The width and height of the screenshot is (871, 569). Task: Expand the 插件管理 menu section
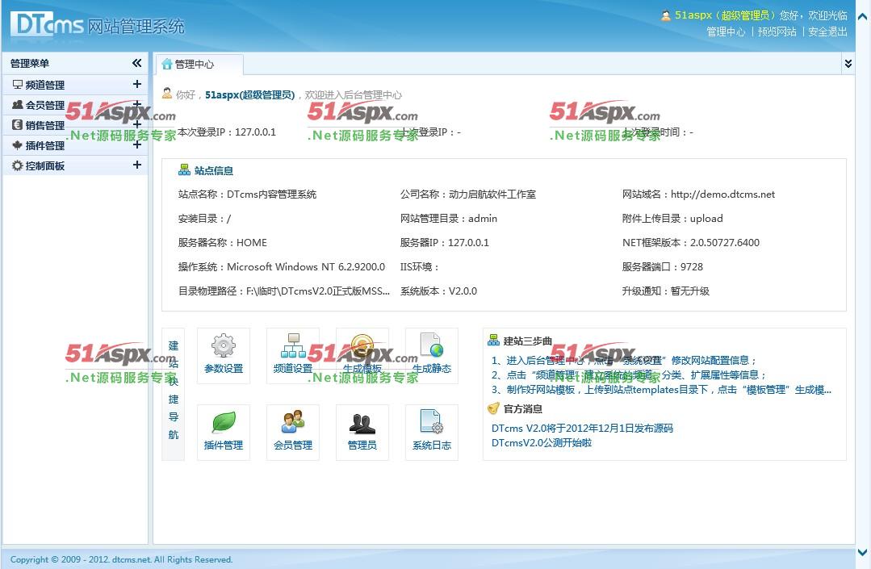(136, 144)
